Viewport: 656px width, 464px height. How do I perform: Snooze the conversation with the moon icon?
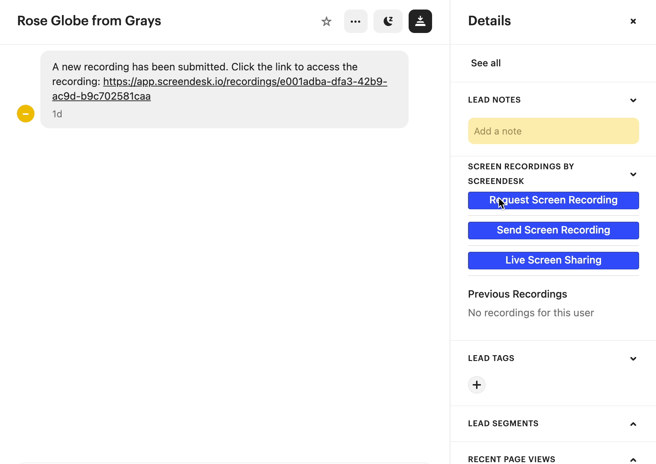point(388,21)
